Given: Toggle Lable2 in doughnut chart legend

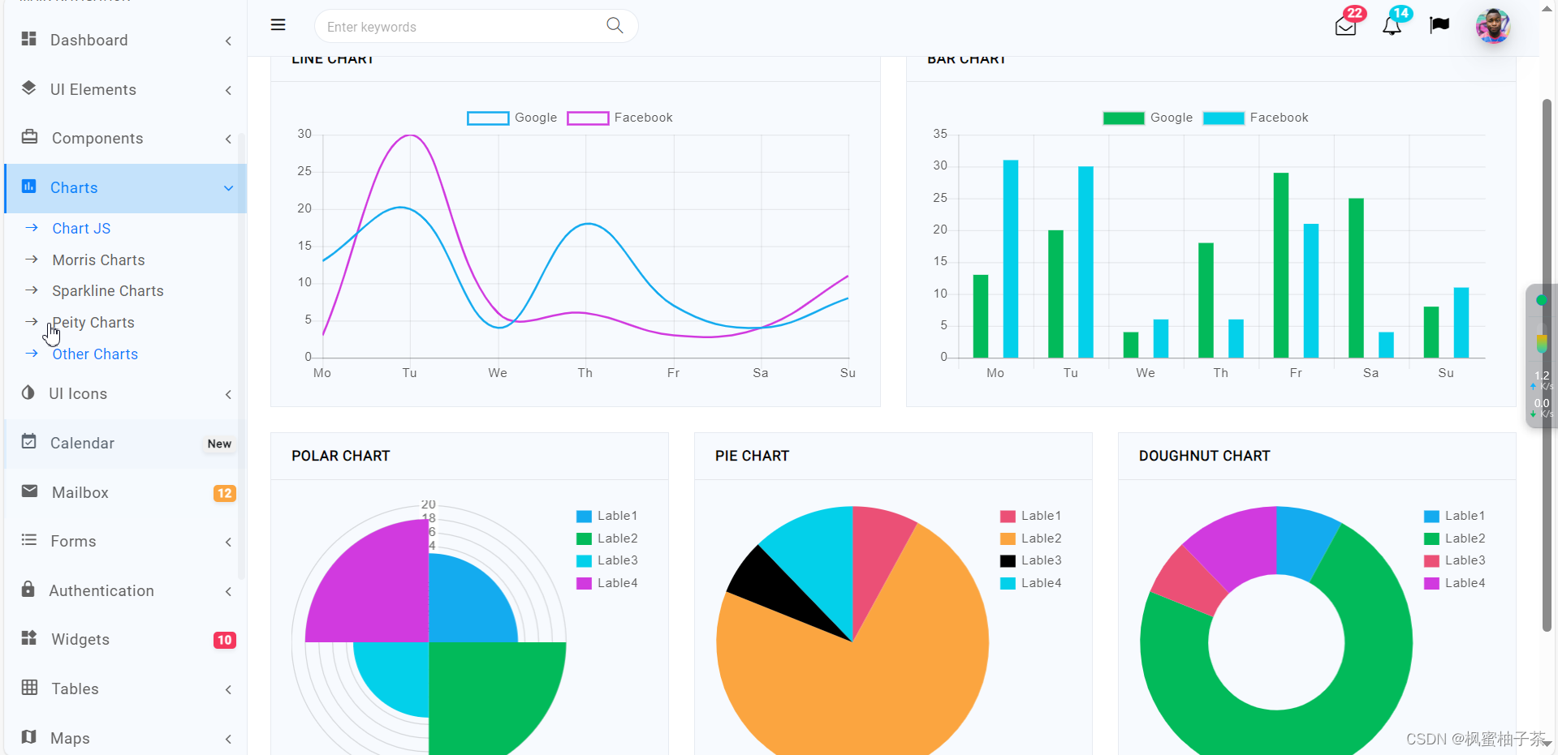Looking at the screenshot, I should [x=1455, y=538].
